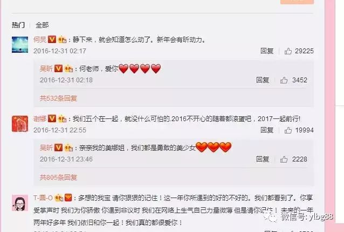The width and height of the screenshot is (344, 232).
Task: Open T-圆-O's avatar thumbnail
Action: [20, 202]
